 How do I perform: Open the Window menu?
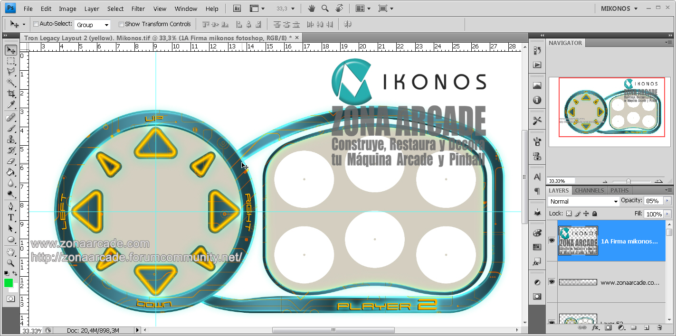pyautogui.click(x=186, y=9)
